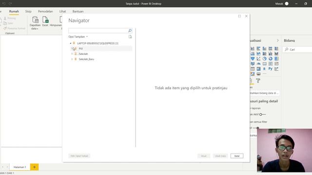This screenshot has width=312, height=175.
Task: Select the Sekolah_Baru database row
Action: (101, 59)
